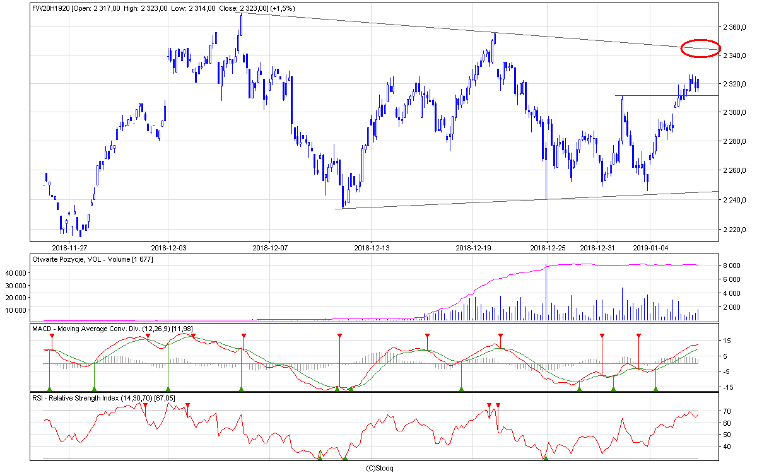Click the 2 220,0 price axis label
This screenshot has height=473, width=757.
click(x=734, y=230)
